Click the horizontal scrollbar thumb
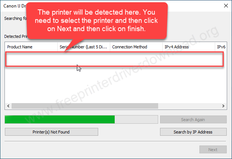232x159 pixels. [85, 106]
